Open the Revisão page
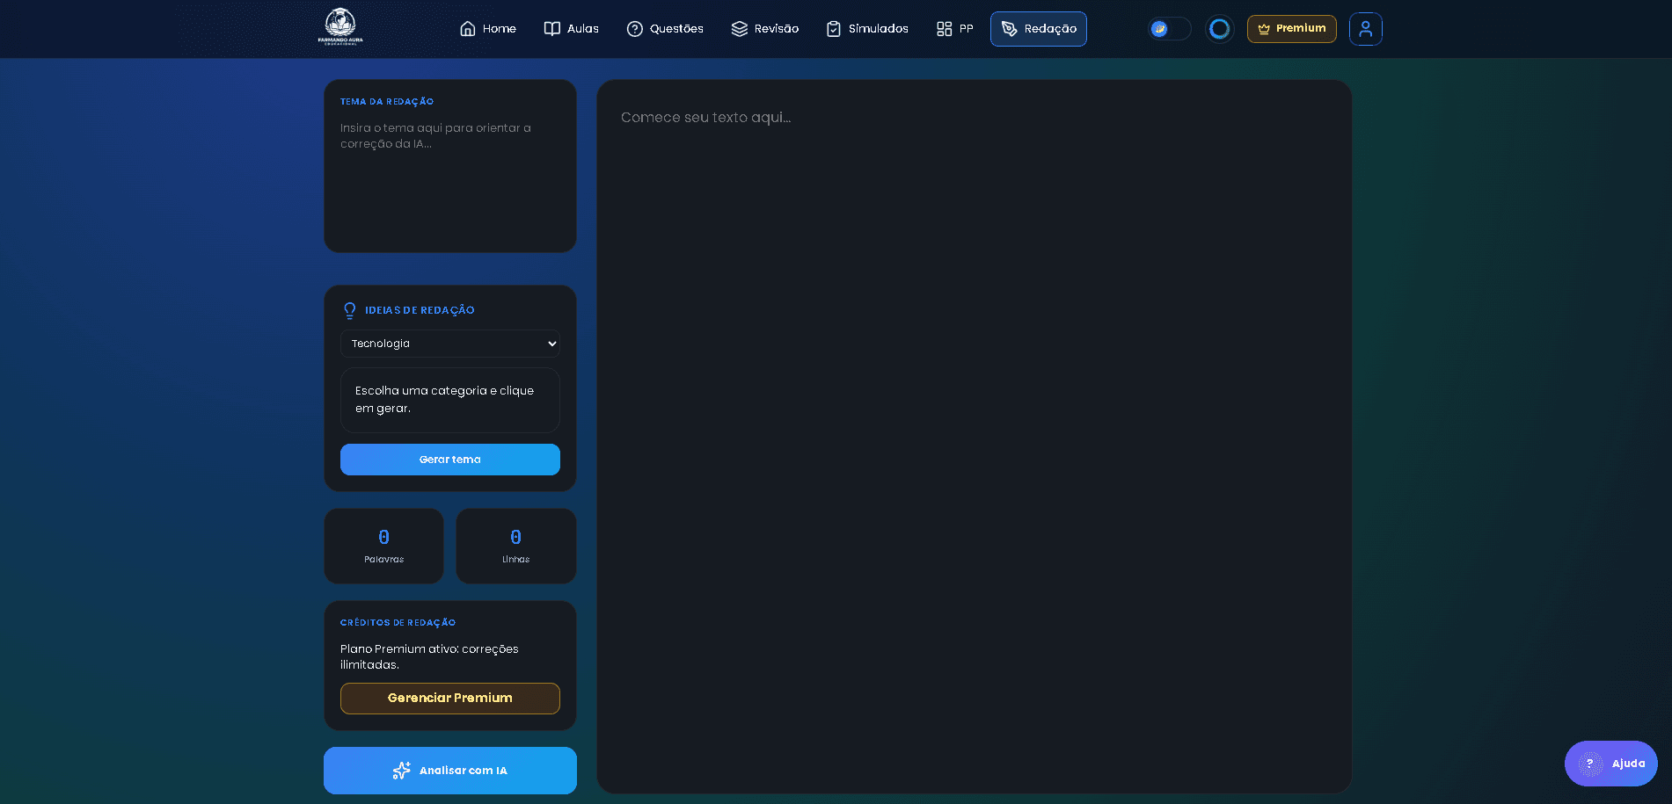This screenshot has height=804, width=1672. [764, 29]
